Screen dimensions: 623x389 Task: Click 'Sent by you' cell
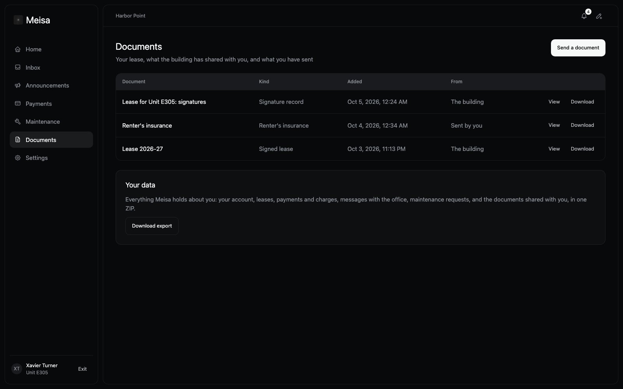(466, 126)
